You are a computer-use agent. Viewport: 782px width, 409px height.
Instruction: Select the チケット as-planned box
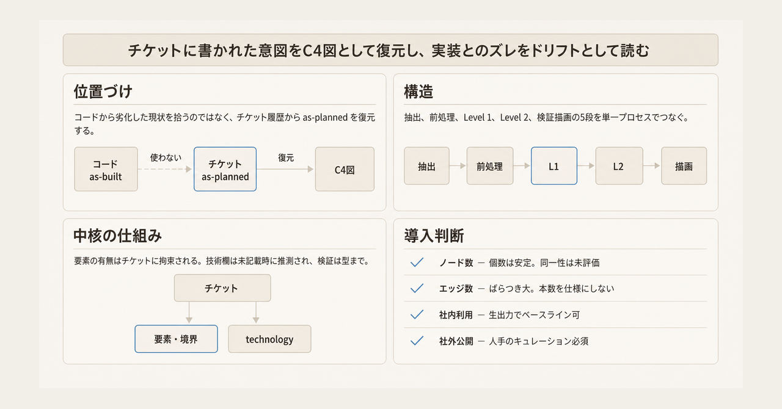click(x=225, y=169)
